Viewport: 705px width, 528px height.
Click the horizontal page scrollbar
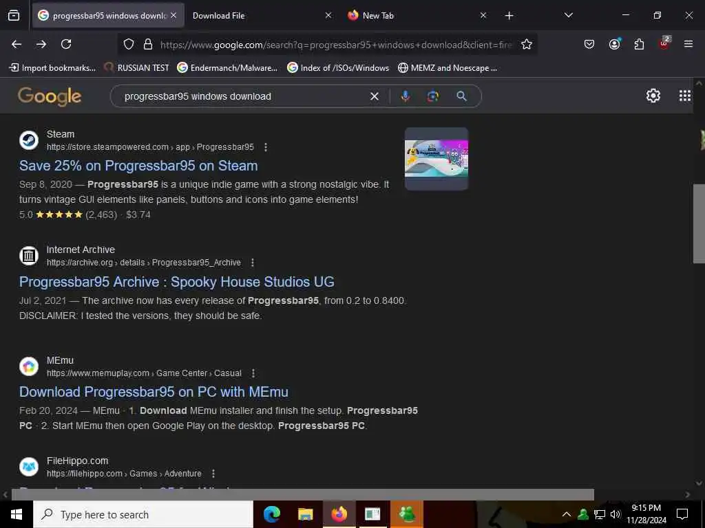click(303, 494)
